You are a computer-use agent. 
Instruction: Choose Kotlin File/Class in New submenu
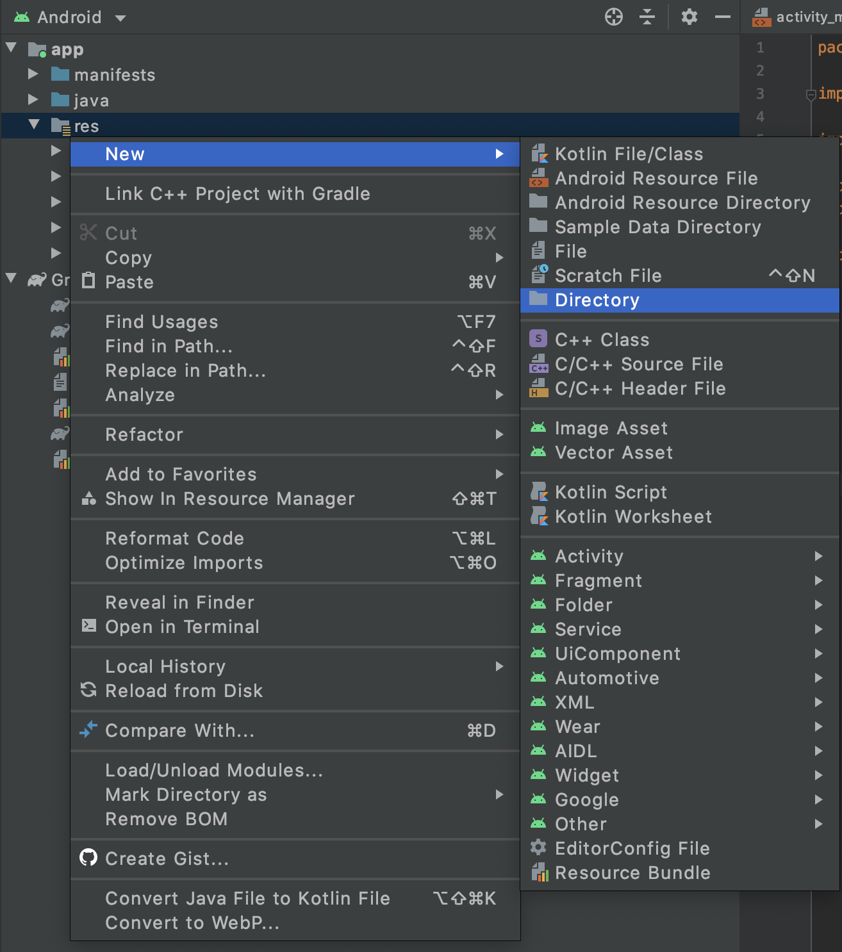pos(680,154)
